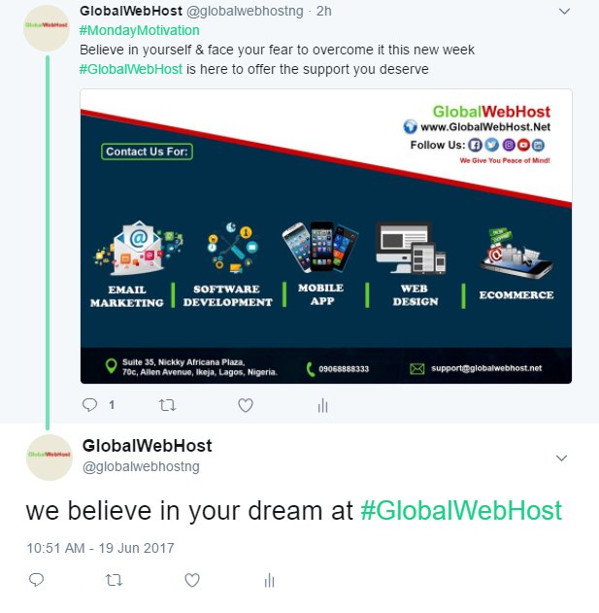Open the #MondayMotivation hashtag
599x613 pixels.
[140, 30]
